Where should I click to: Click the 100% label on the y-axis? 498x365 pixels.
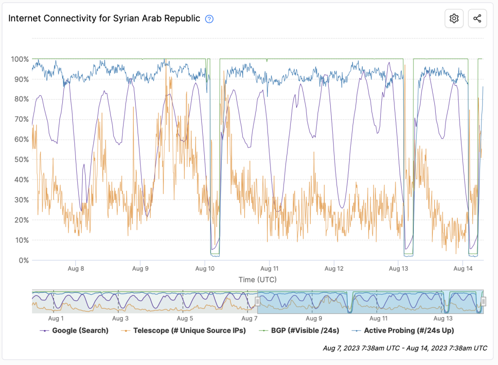click(19, 59)
